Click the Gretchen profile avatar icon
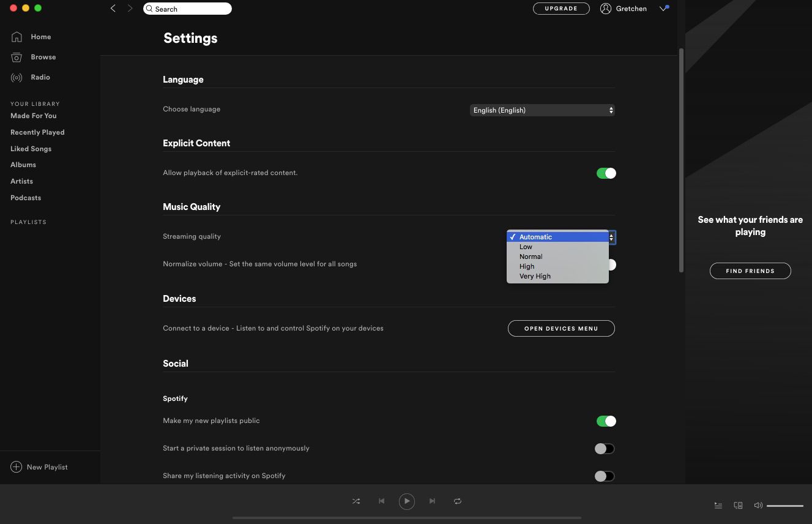The image size is (812, 524). point(606,9)
